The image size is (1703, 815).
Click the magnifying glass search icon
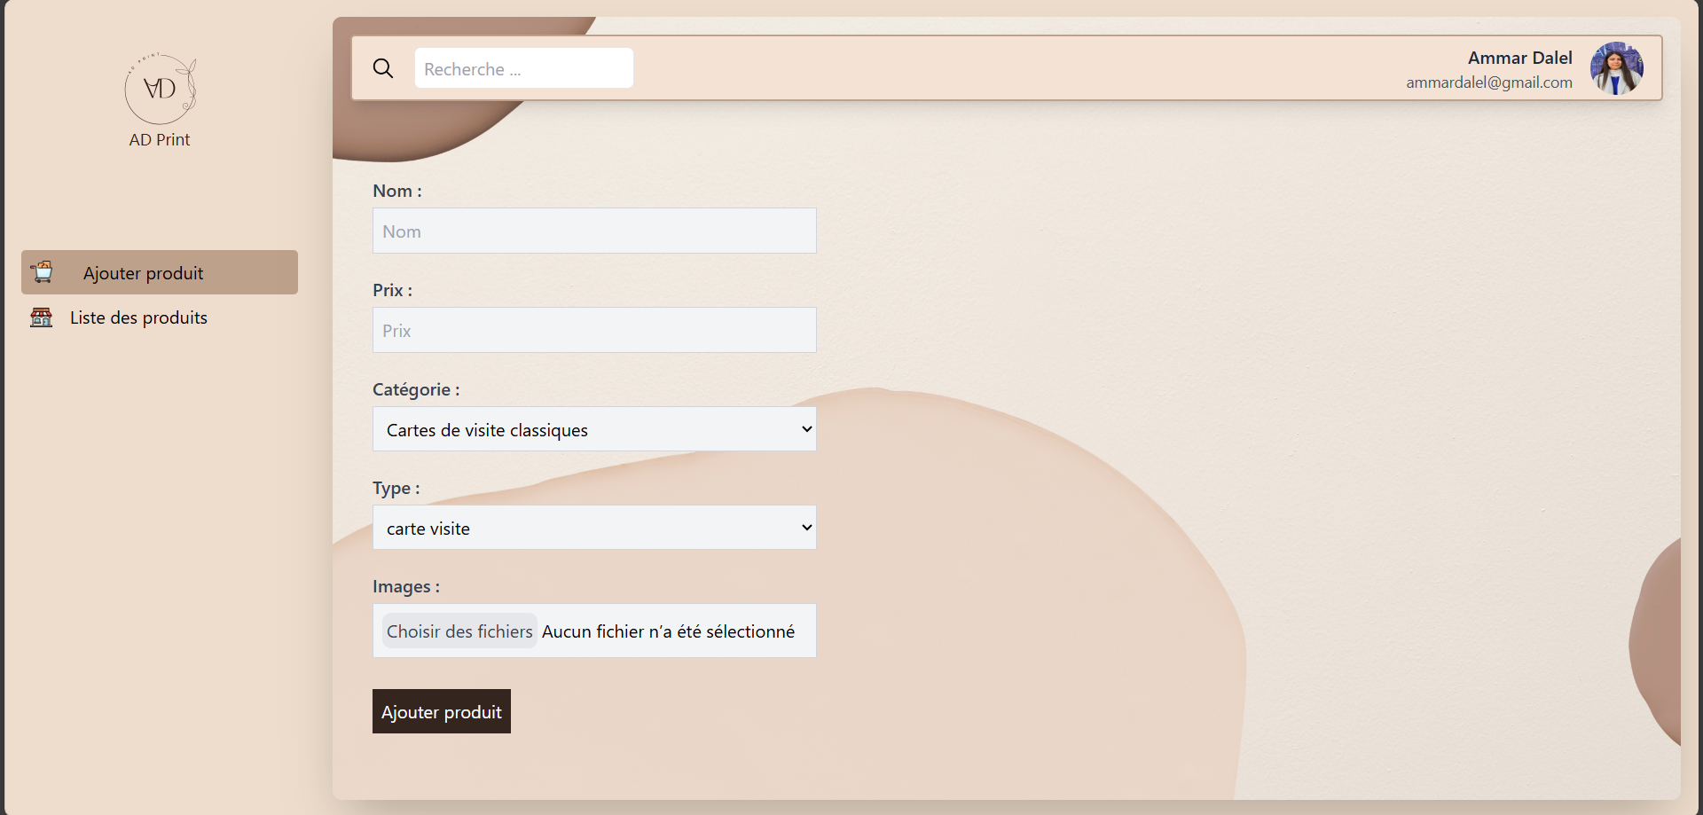pyautogui.click(x=383, y=68)
